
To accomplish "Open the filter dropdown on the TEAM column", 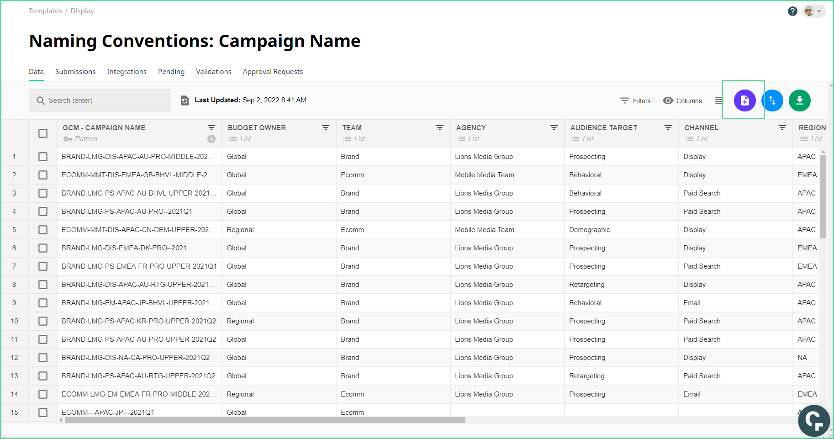I will tap(439, 128).
